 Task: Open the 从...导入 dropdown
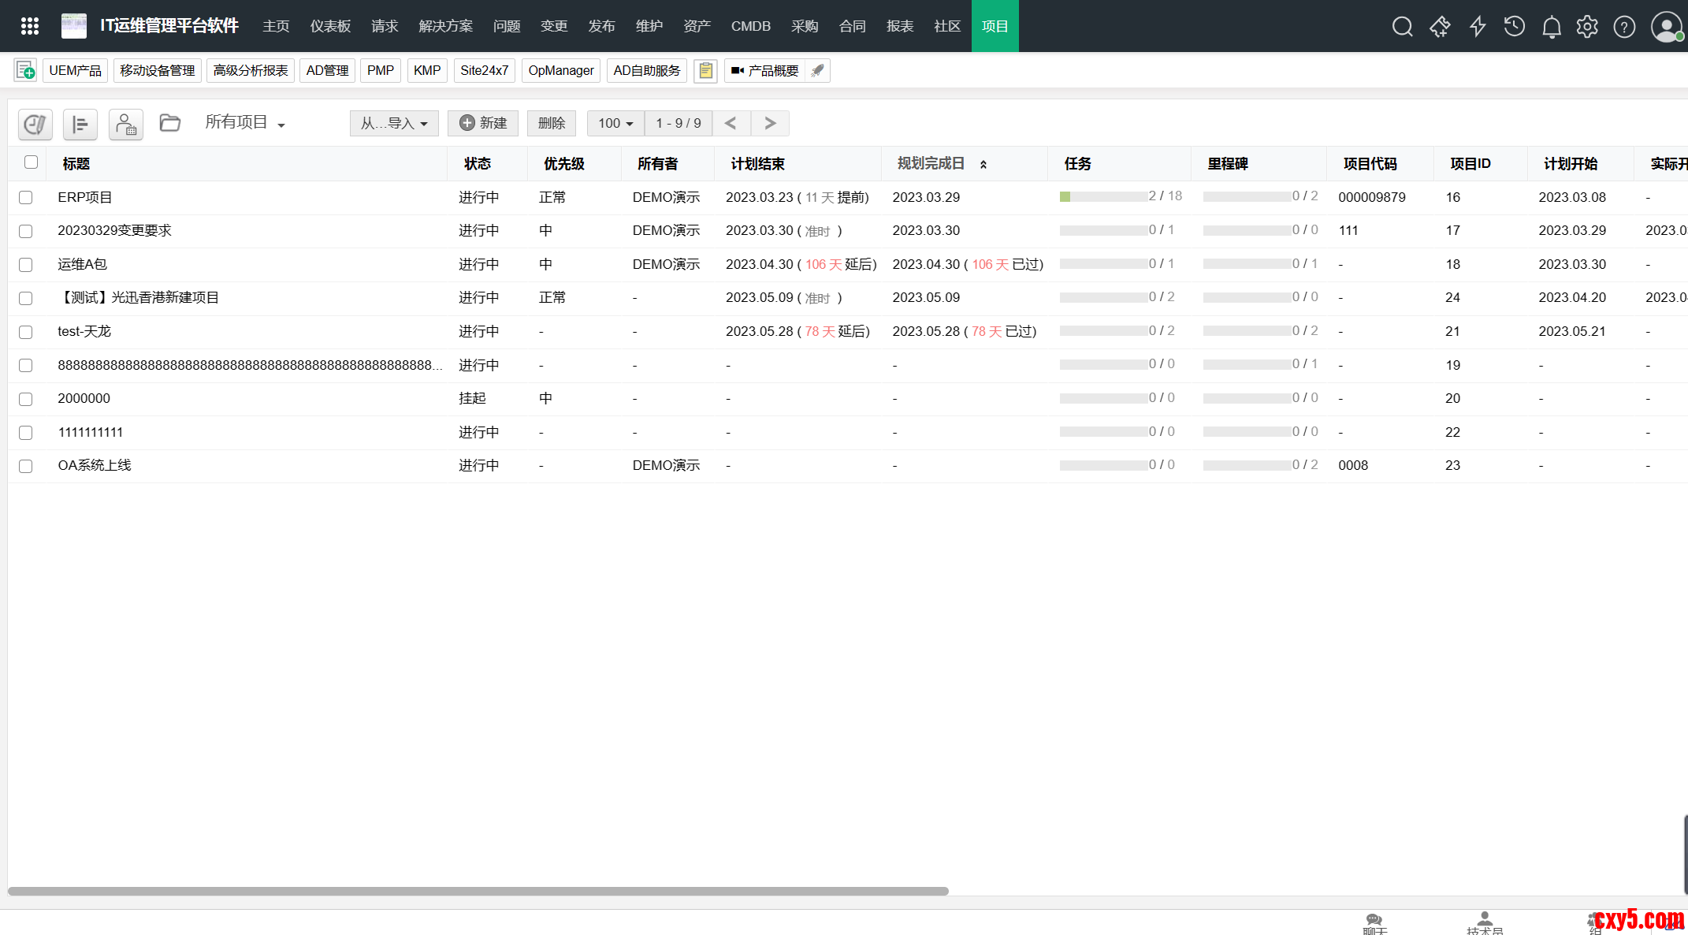point(393,123)
